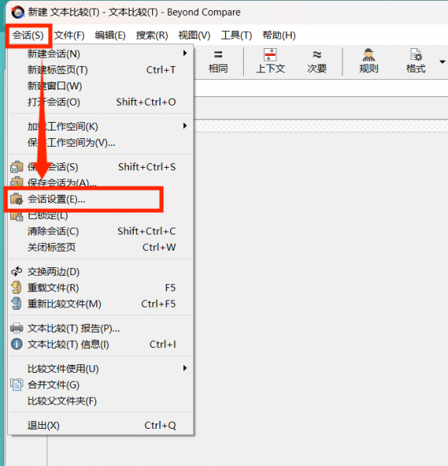This screenshot has height=466, width=448.
Task: Click the 格式 toolbar icon
Action: (x=415, y=62)
